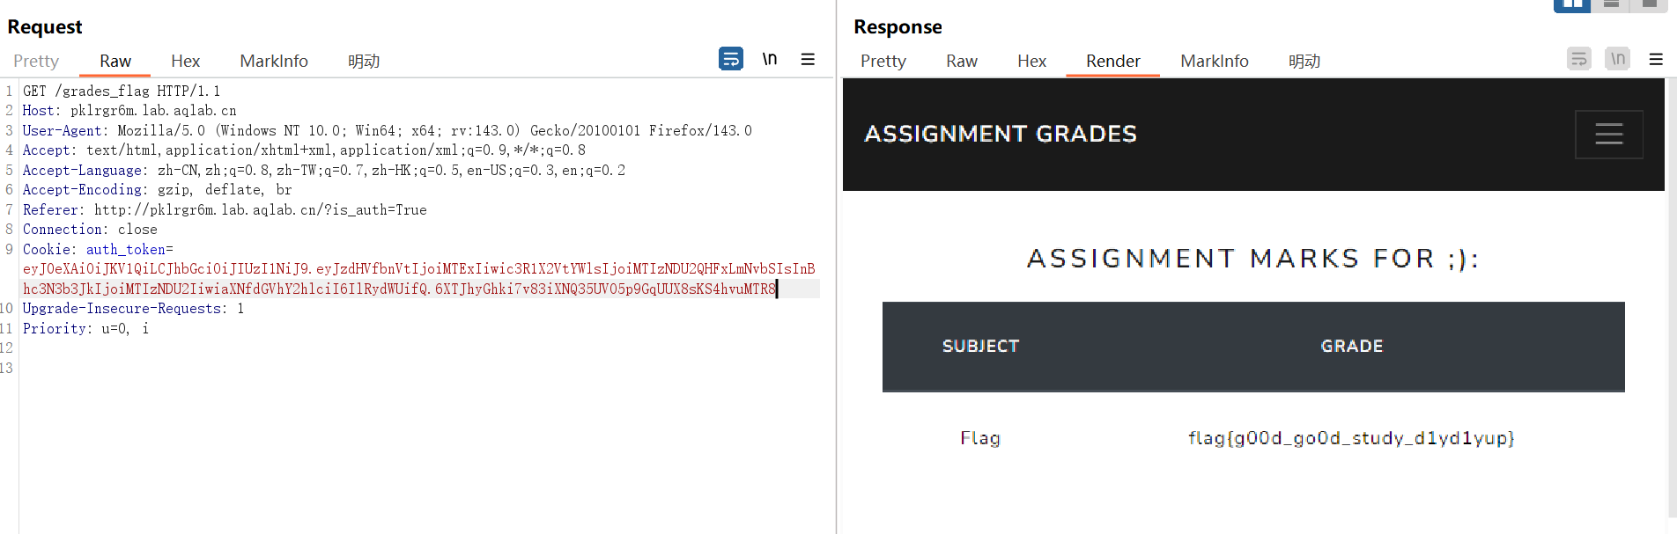This screenshot has width=1677, height=534.
Task: Switch to combined tabbed layout icon
Action: point(1650,4)
